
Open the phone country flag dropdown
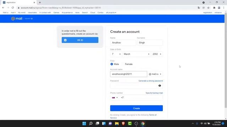(x=115, y=98)
